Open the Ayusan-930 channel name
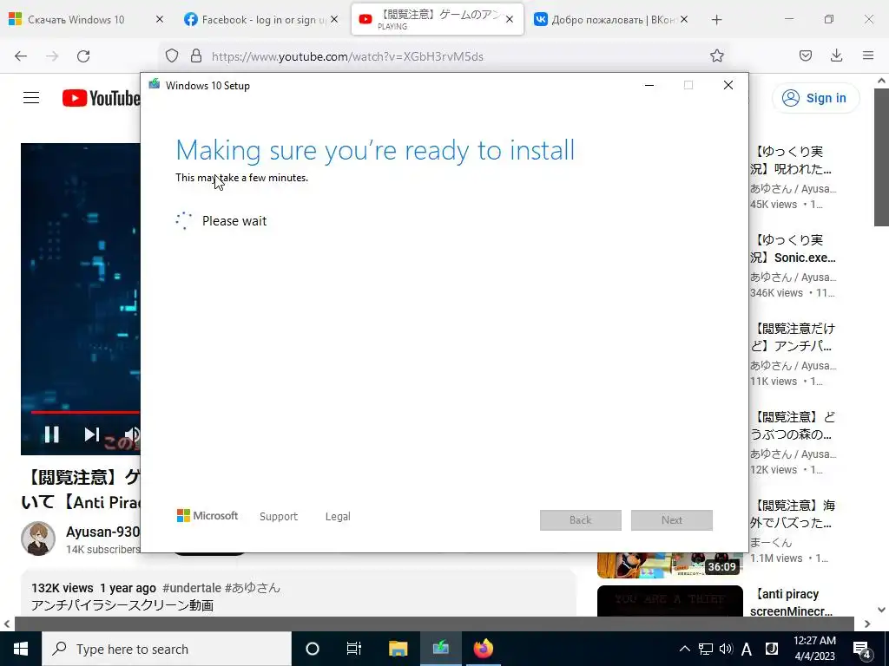Image resolution: width=889 pixels, height=666 pixels. (x=102, y=532)
